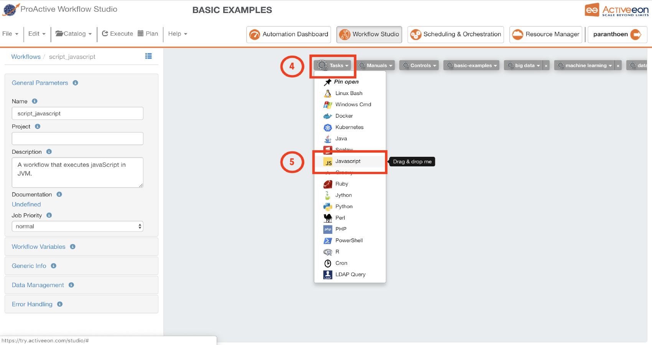The height and width of the screenshot is (345, 652).
Task: Click the Jython icon
Action: point(328,195)
